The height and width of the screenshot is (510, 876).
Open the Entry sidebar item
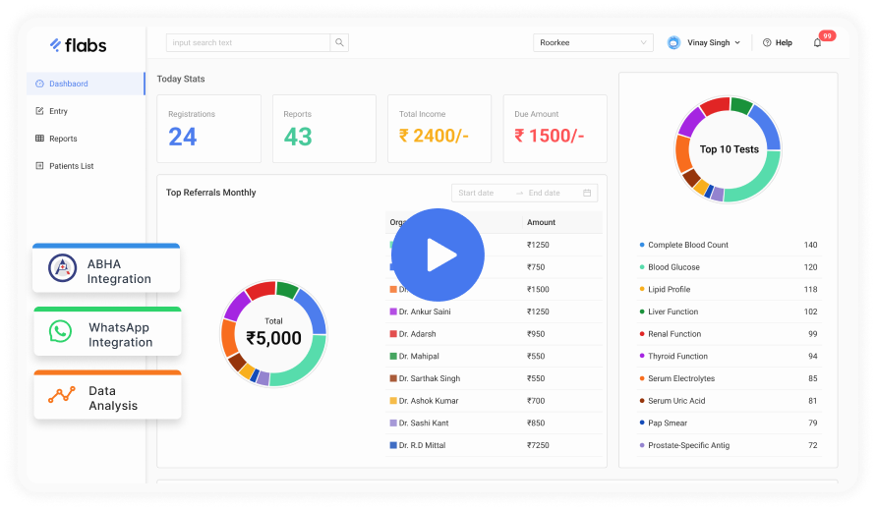pyautogui.click(x=58, y=111)
